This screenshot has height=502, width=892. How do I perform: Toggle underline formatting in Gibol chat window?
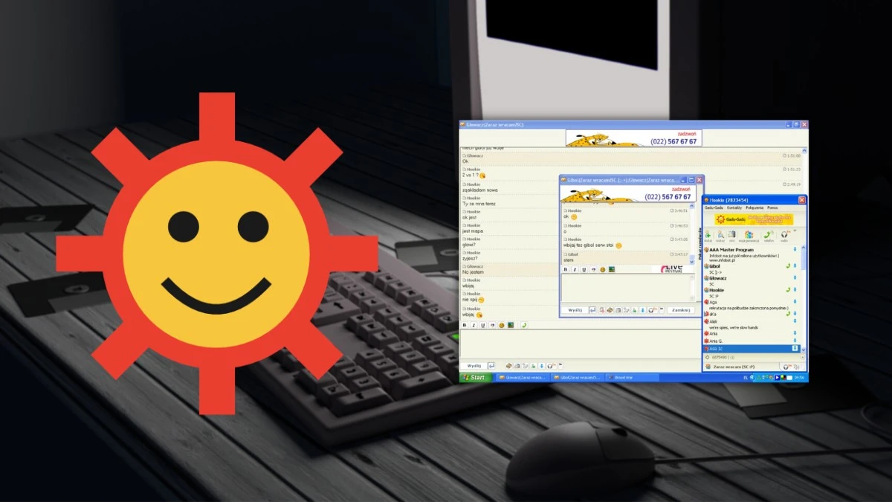tap(584, 269)
